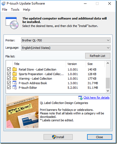The image size is (117, 144).
Task: Click the 177 KB size value
Action: [92, 79]
